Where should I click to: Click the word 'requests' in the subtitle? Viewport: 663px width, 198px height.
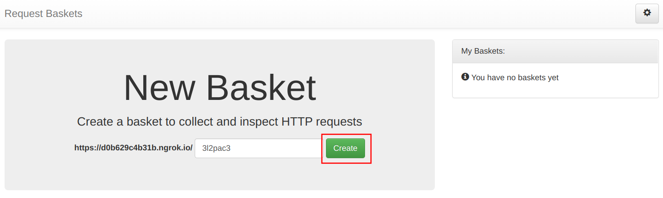[x=339, y=121]
